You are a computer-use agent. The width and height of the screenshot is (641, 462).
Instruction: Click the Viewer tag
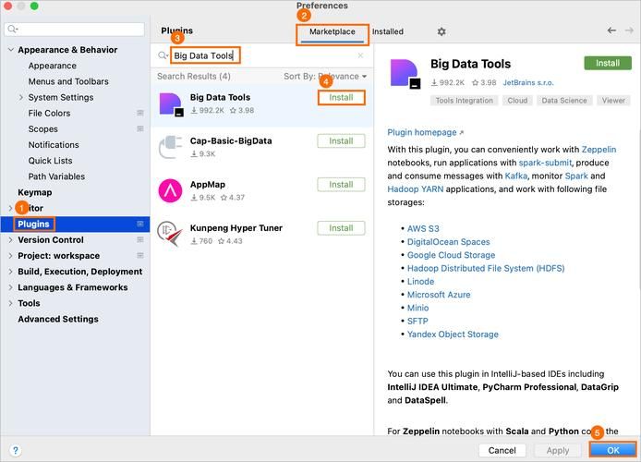(613, 101)
